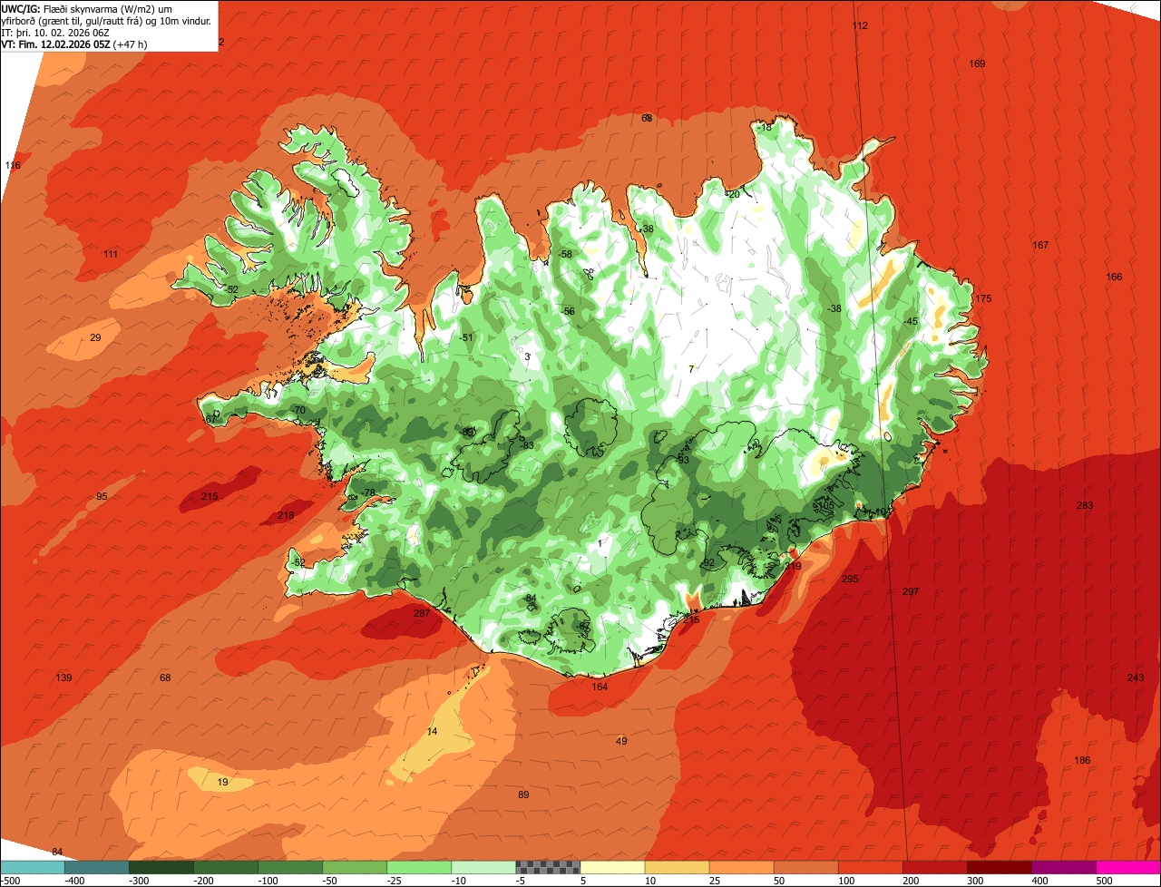Viewport: 1161px width, 887px height.
Task: Click the -78 value over land
Action: 368,492
